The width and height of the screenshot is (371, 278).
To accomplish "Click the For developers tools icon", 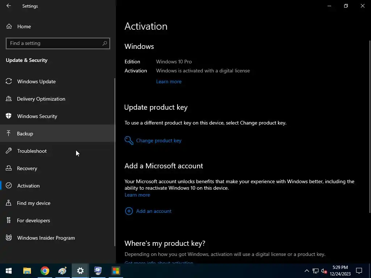I will [9, 220].
